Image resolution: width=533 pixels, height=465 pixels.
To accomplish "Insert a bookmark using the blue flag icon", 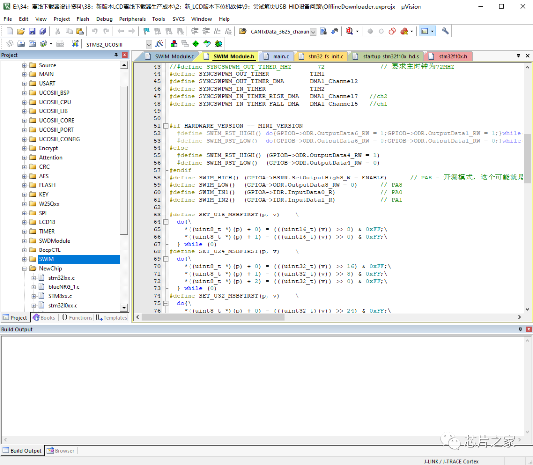I will (146, 31).
